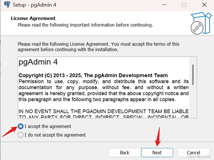Minimize the Setup window
The height and width of the screenshot is (160, 214).
[164, 5]
